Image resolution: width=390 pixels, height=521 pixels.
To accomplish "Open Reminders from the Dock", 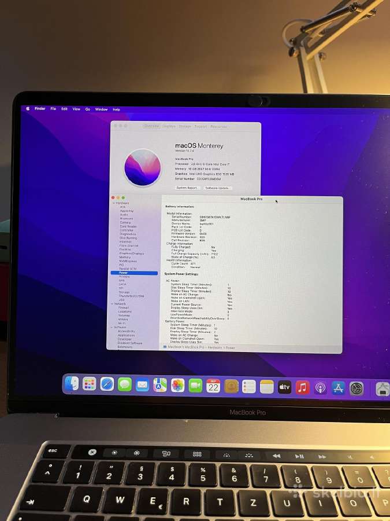I will 248,387.
